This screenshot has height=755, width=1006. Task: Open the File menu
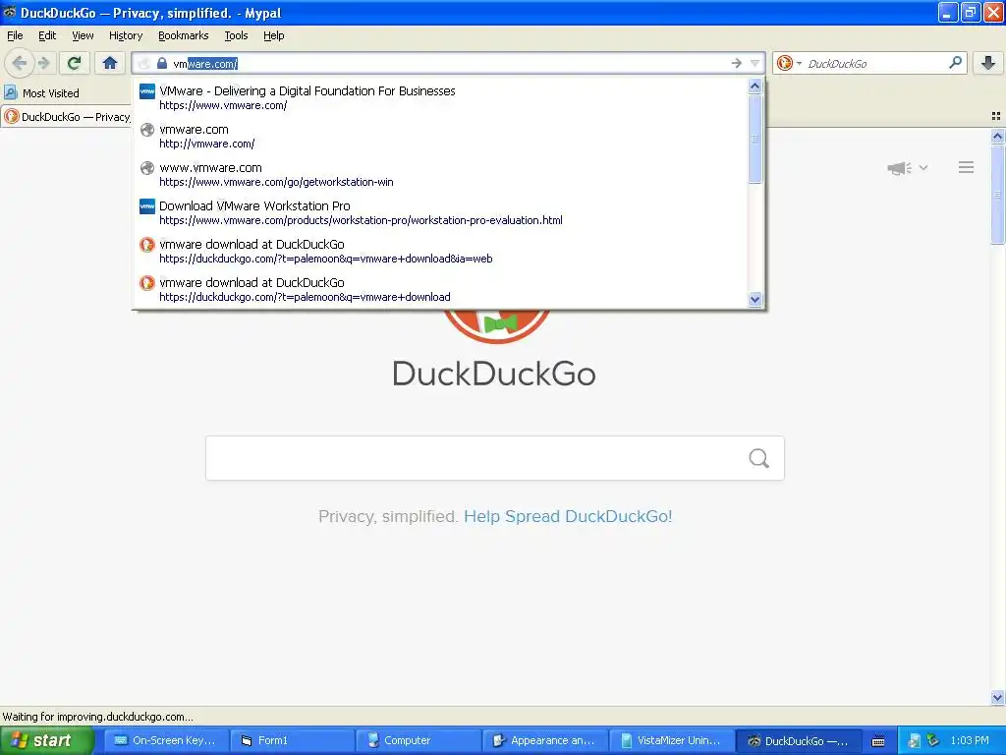15,36
